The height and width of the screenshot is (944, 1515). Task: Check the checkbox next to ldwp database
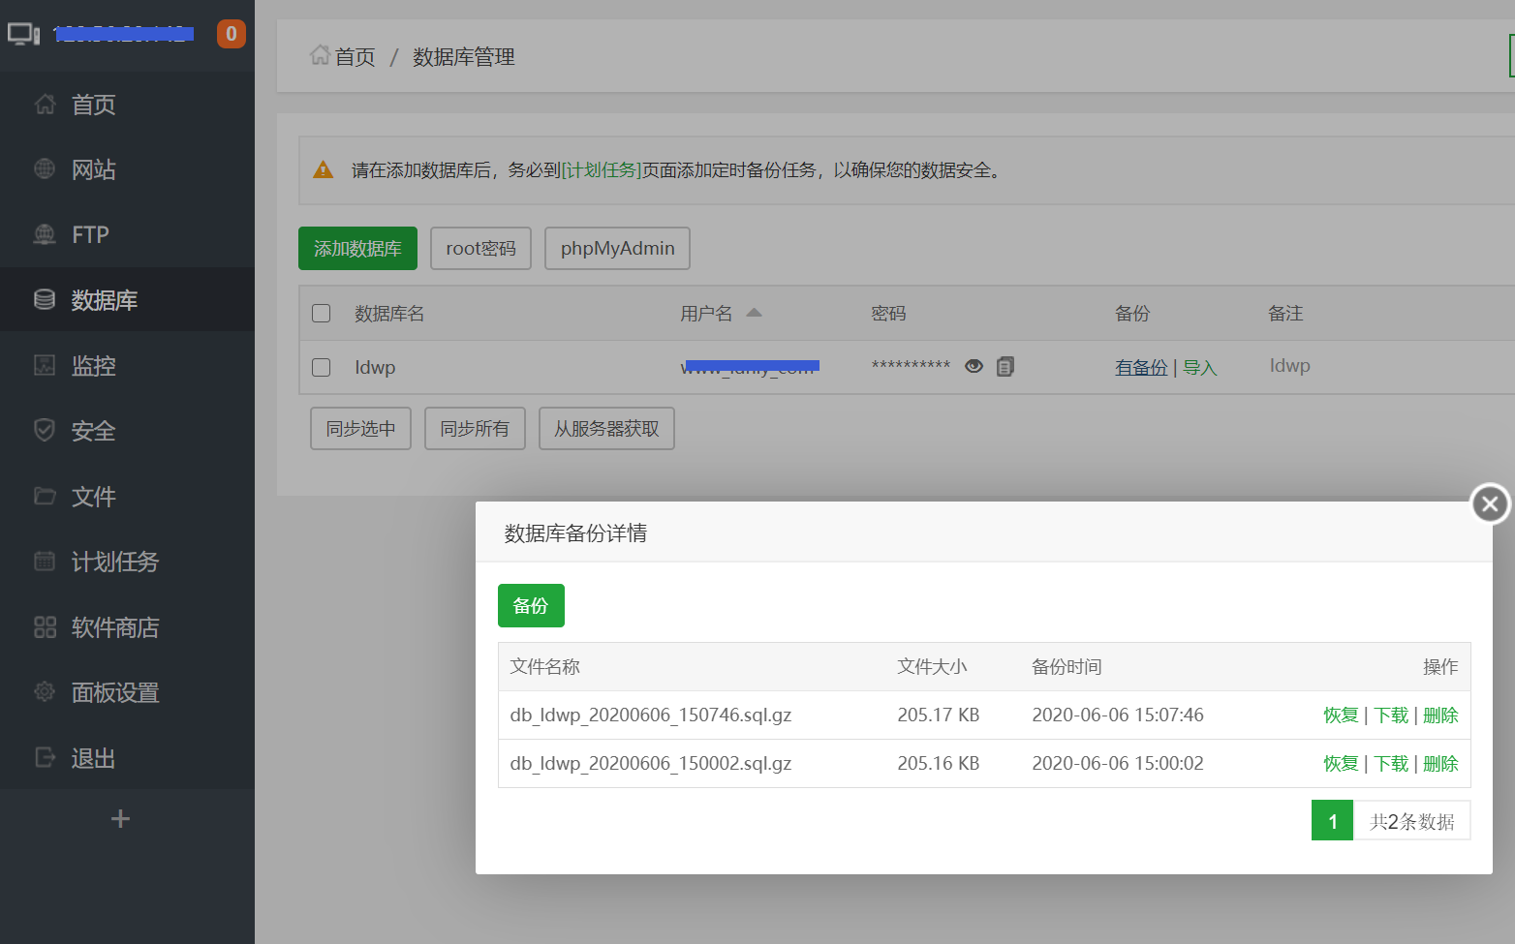pos(321,366)
